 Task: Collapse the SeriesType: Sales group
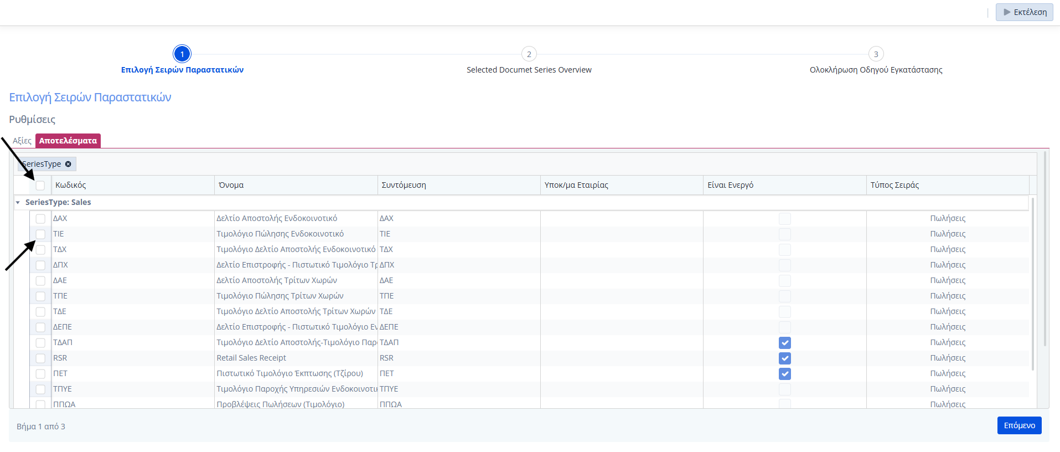18,203
